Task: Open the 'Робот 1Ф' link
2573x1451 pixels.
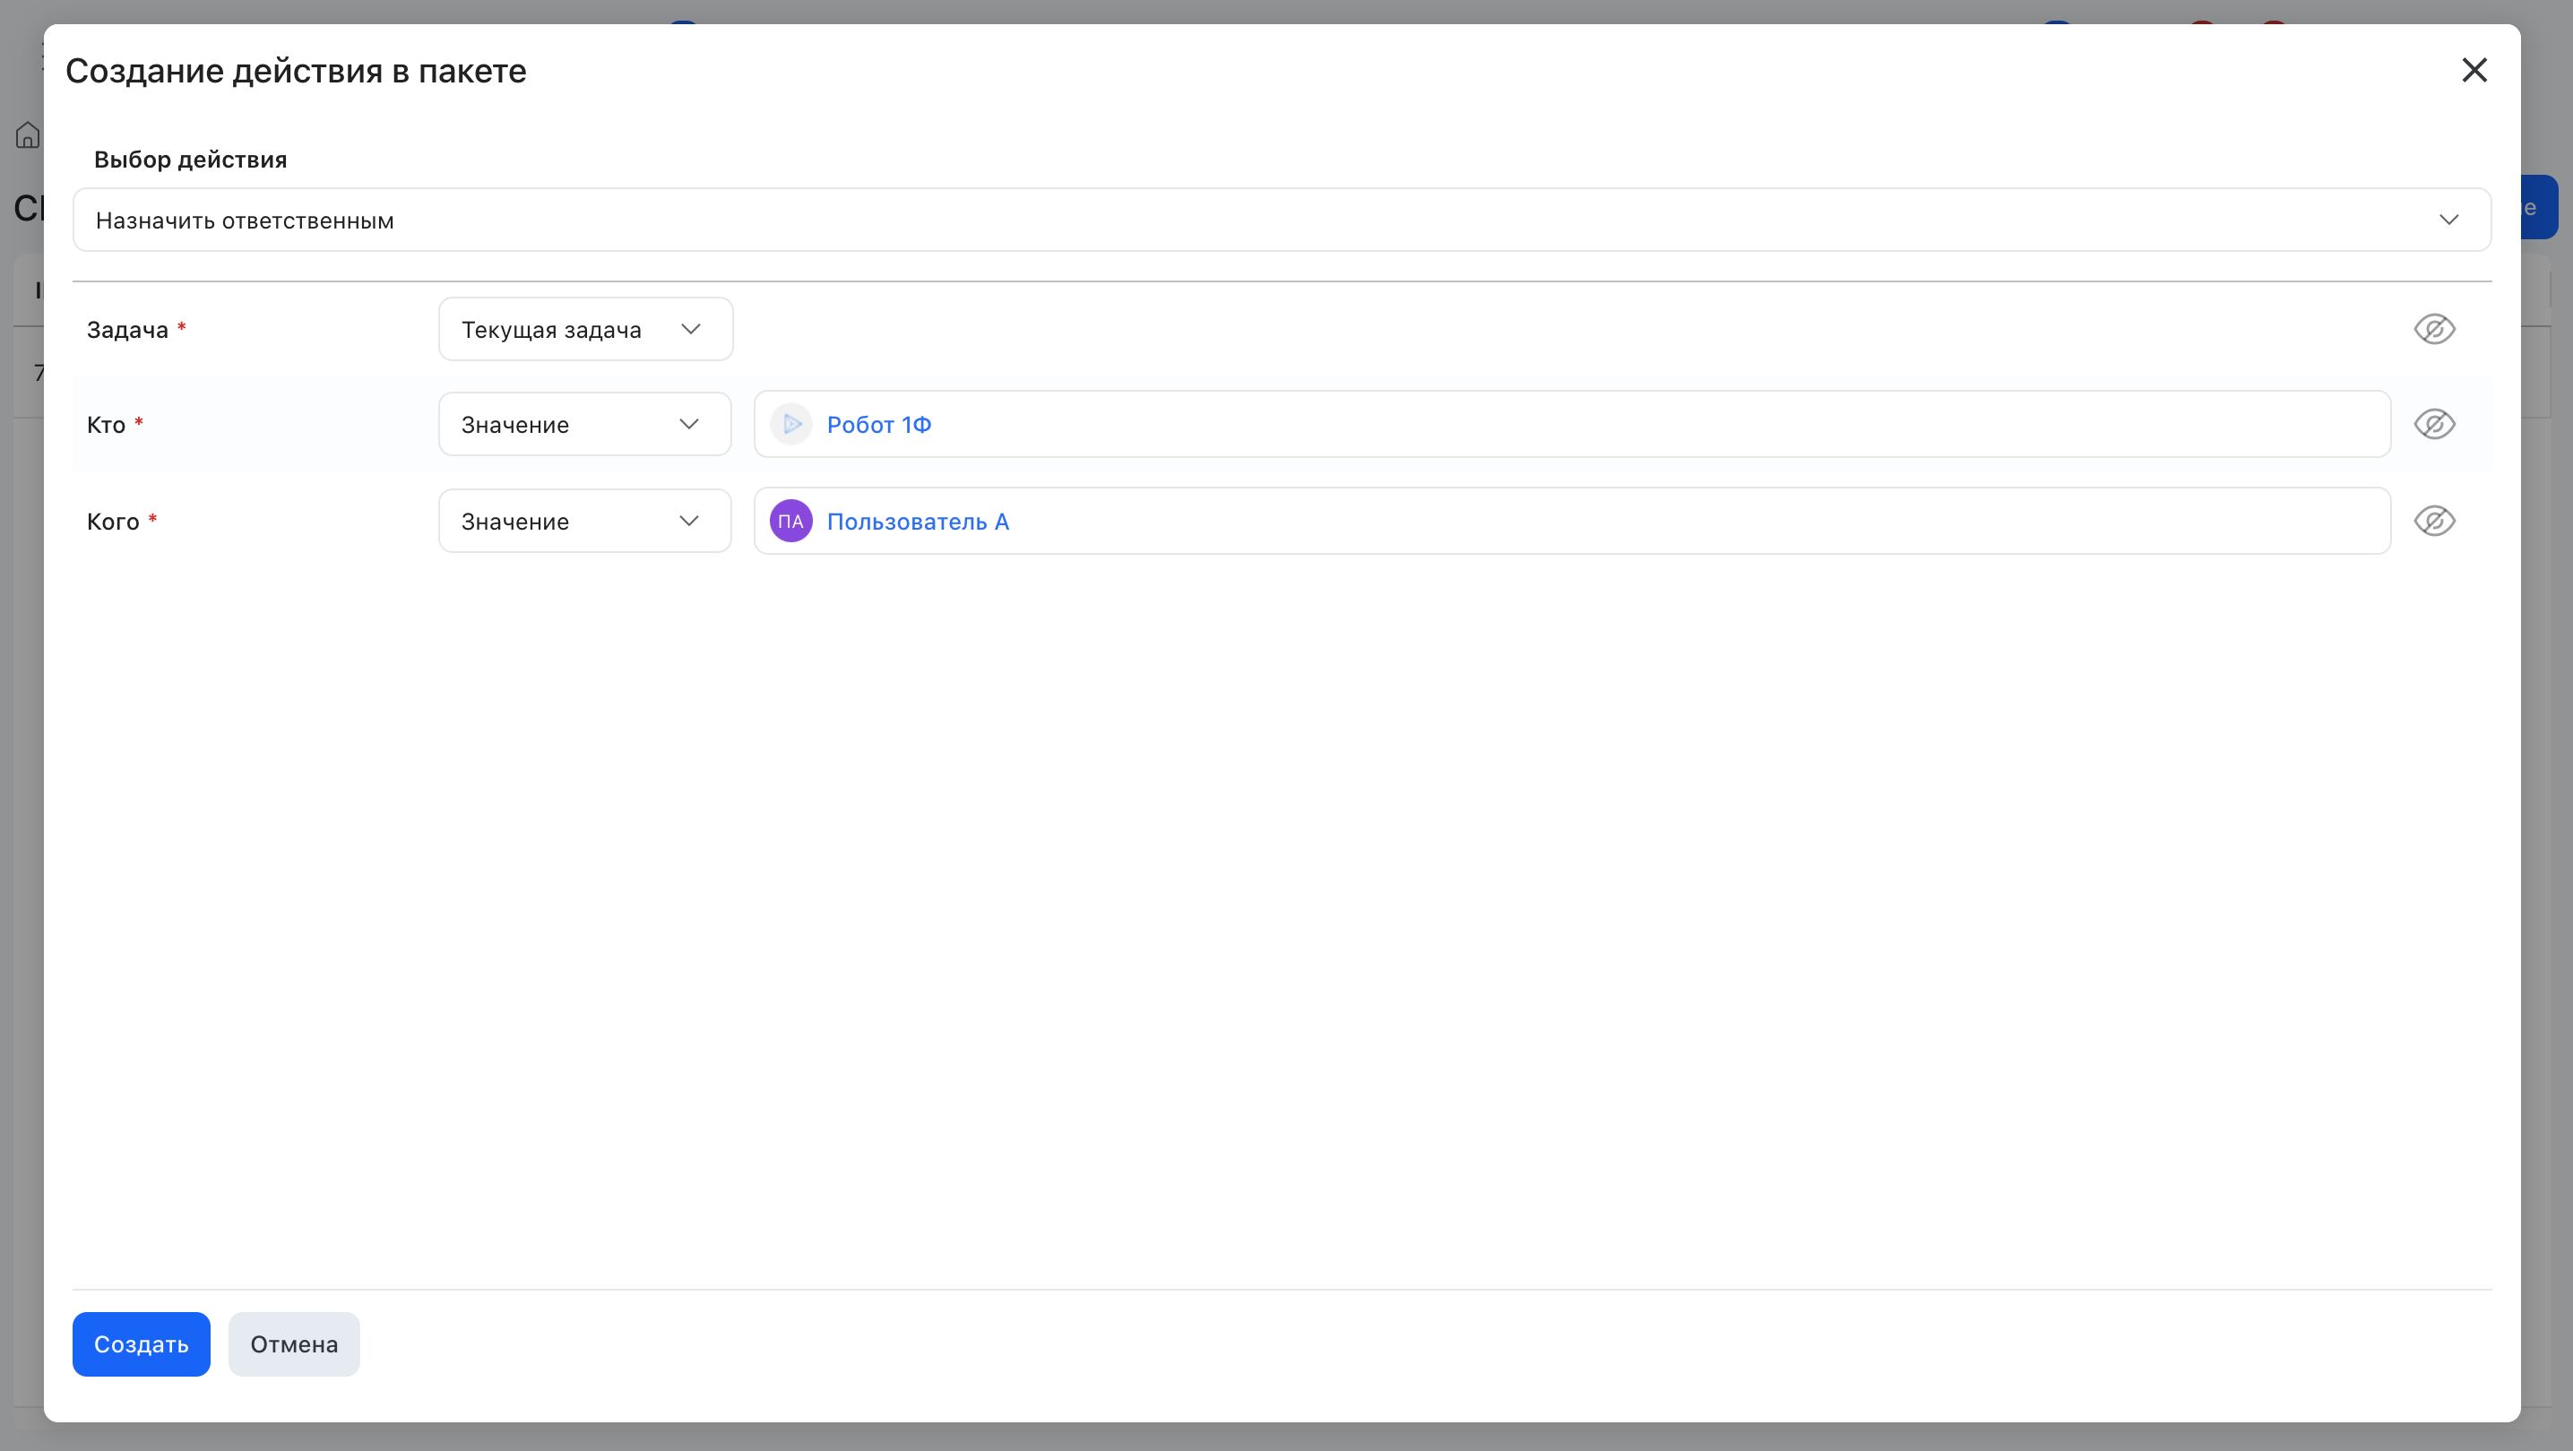Action: [x=879, y=425]
